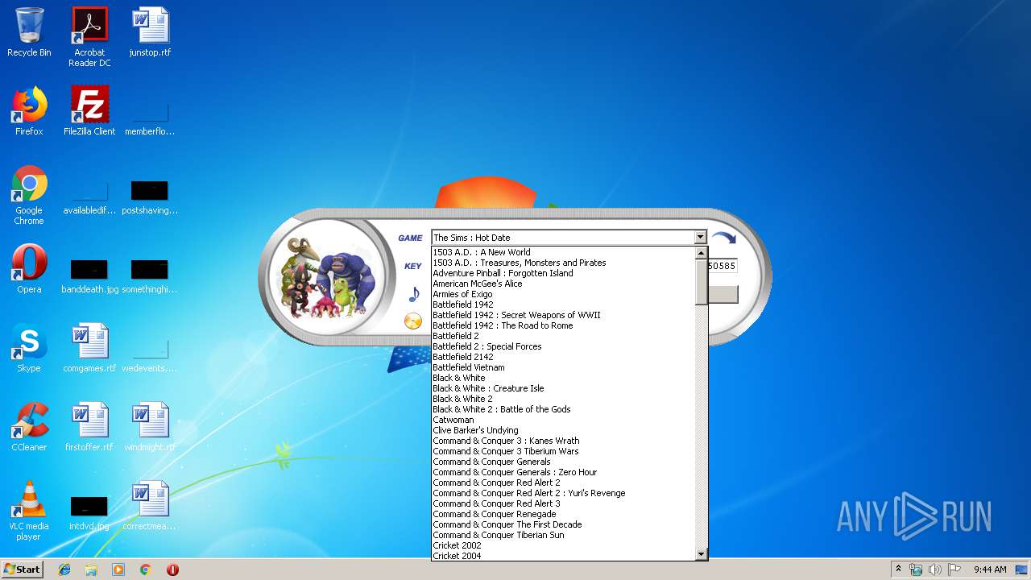
Task: Pick Battlefield 1942 : The Road to Rome
Action: point(563,325)
